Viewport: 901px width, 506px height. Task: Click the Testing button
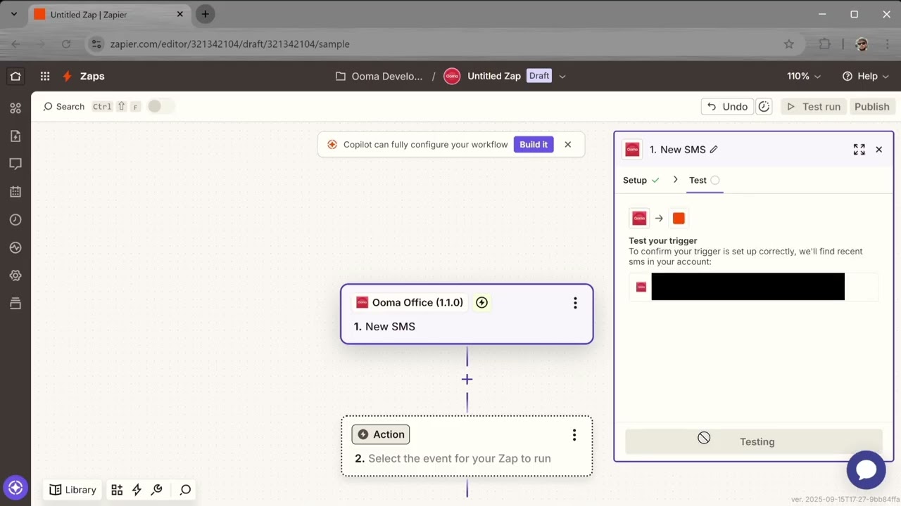(753, 441)
